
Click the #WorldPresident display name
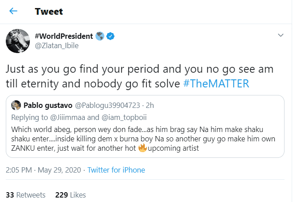click(63, 35)
